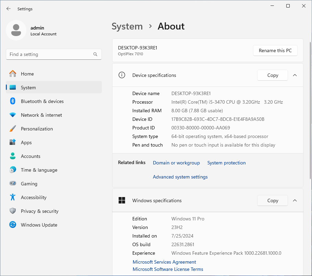
Task: Click the Find a setting search box
Action: pos(54,54)
